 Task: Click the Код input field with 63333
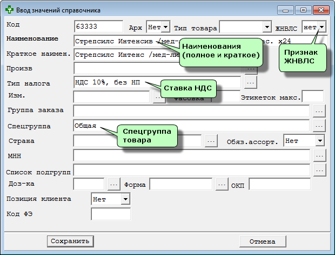(98, 27)
